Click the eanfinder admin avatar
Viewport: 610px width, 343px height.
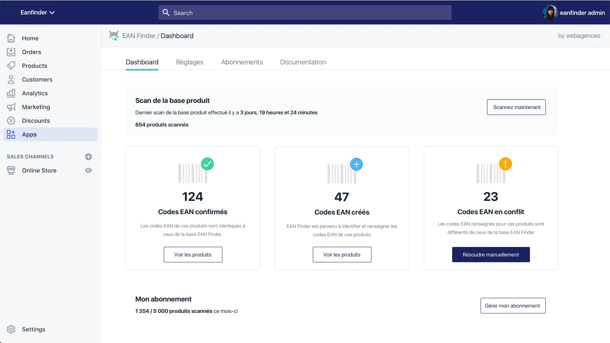coord(550,13)
